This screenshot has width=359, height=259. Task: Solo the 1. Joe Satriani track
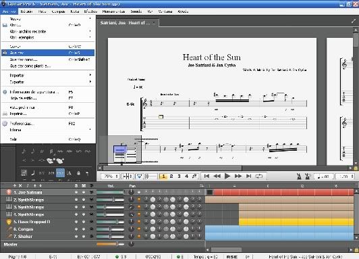76,192
